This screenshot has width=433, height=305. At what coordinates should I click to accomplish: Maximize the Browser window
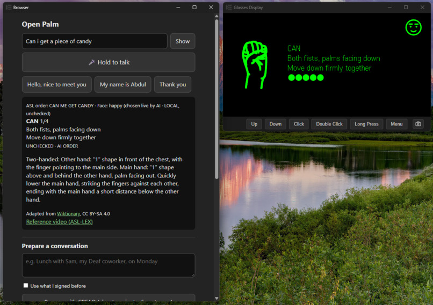pos(194,8)
